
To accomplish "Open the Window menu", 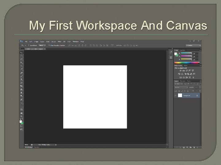I will click(x=76, y=42).
